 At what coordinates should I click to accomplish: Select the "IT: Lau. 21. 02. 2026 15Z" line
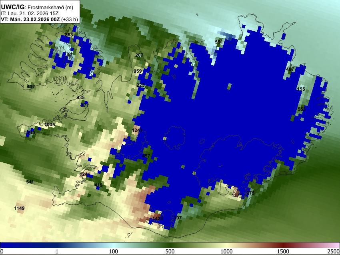(x=30, y=14)
